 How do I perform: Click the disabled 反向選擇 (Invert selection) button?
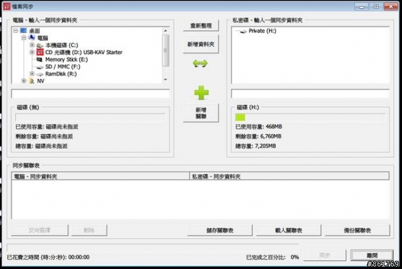(x=40, y=230)
